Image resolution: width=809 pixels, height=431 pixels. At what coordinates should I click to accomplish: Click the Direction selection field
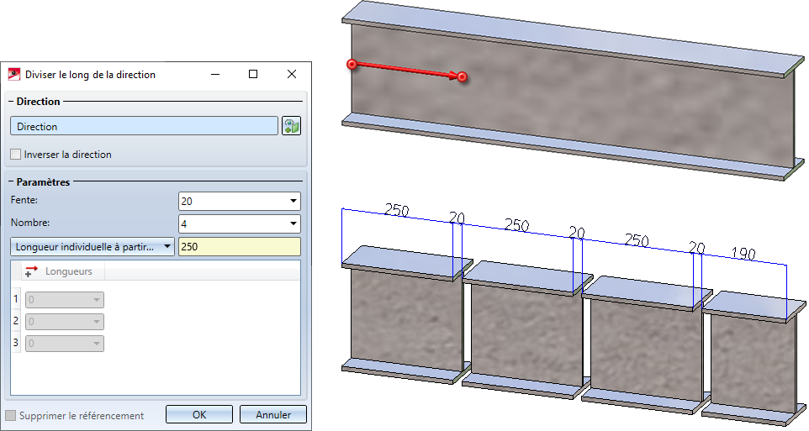point(144,126)
